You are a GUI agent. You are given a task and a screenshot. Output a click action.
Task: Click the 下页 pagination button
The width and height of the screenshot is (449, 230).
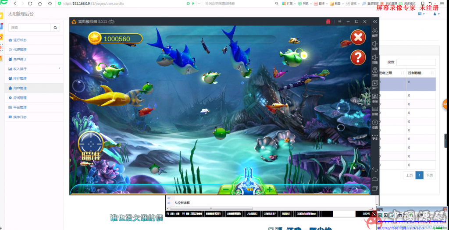[x=430, y=175]
